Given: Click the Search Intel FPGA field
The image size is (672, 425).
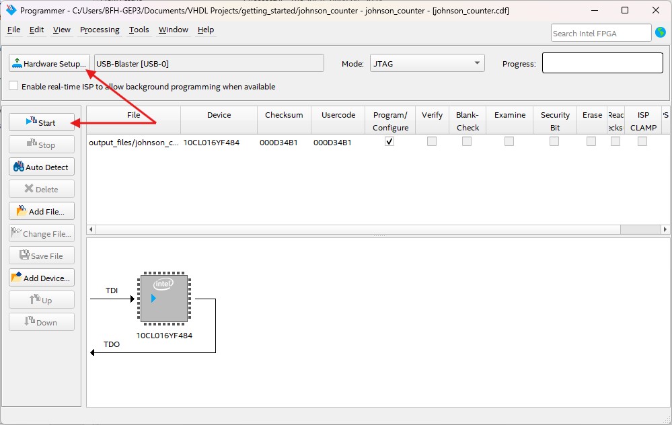Looking at the screenshot, I should pos(601,33).
